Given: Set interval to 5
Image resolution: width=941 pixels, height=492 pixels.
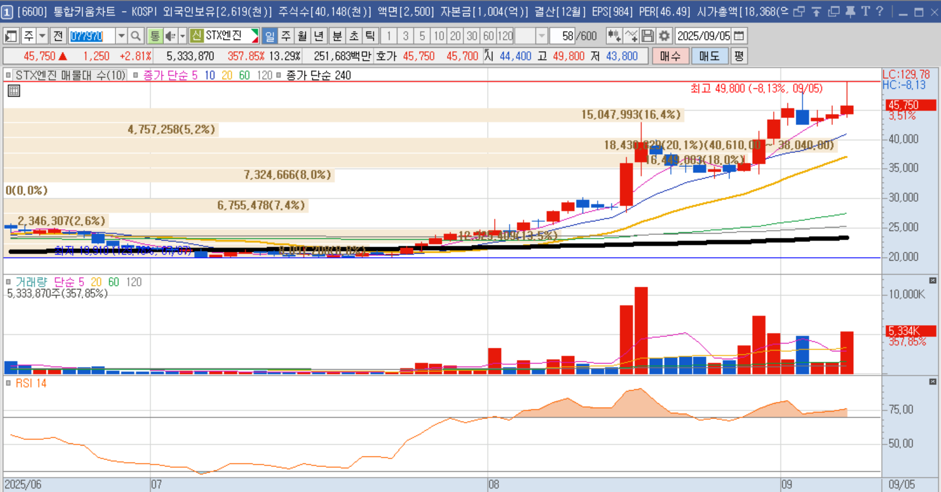Looking at the screenshot, I should click(422, 36).
